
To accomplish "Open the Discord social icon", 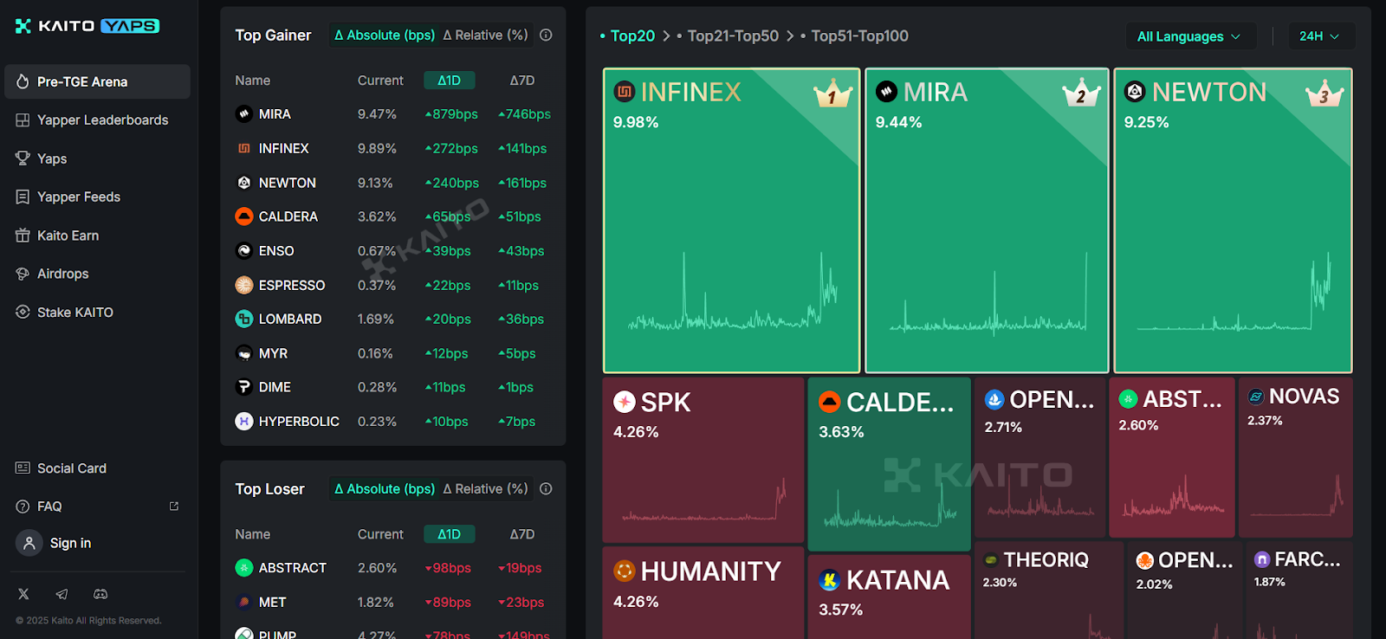I will tap(100, 594).
